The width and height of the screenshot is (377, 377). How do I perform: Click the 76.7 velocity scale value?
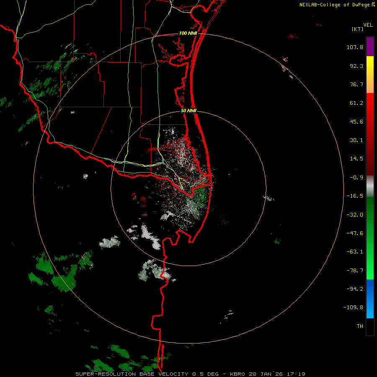tap(356, 84)
